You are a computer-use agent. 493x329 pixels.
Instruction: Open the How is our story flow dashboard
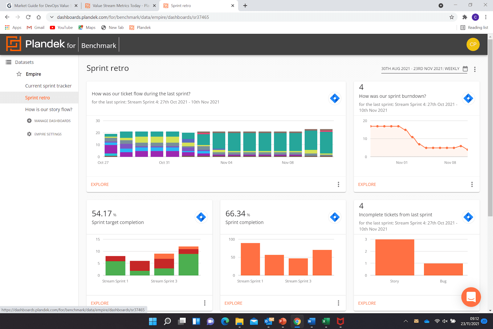click(x=49, y=109)
